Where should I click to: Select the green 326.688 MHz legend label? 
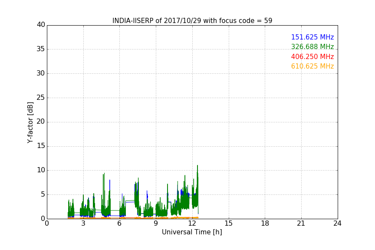tap(312, 46)
